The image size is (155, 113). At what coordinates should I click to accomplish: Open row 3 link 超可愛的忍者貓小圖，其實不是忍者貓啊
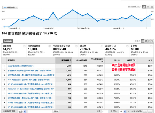(31, 75)
